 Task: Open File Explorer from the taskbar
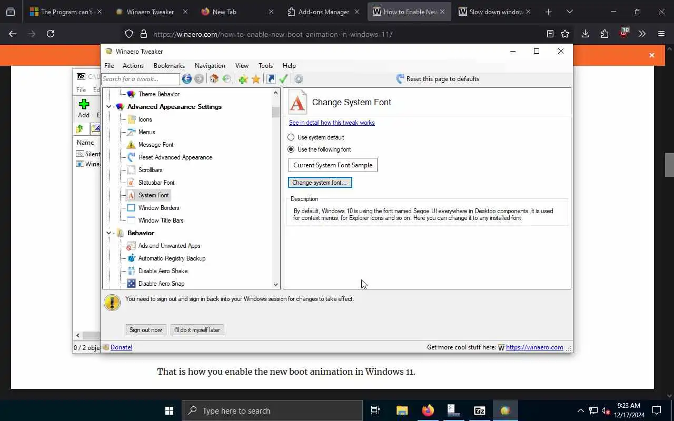402,410
